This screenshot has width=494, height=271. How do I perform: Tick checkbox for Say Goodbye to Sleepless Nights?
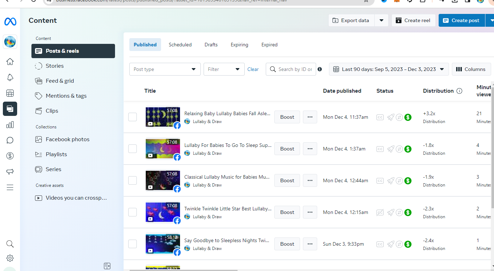pyautogui.click(x=133, y=244)
